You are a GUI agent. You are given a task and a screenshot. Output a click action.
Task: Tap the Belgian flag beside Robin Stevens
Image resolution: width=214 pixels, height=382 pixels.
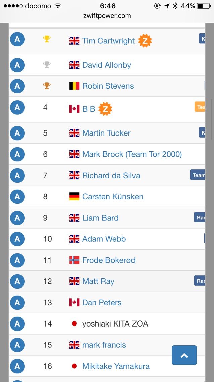[x=74, y=86]
